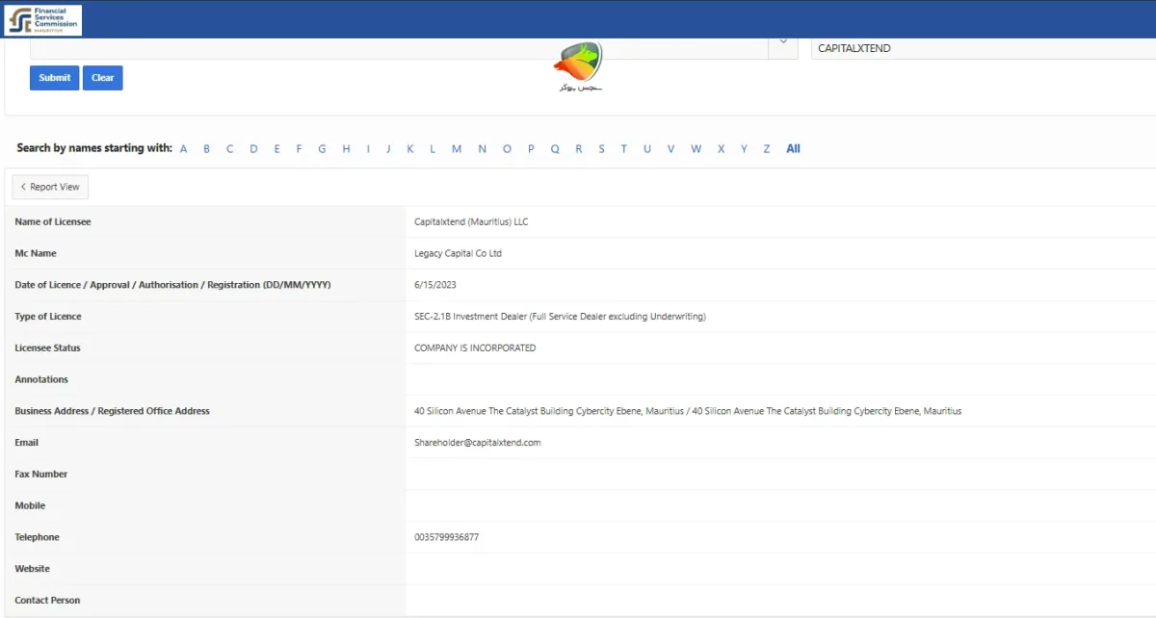Click the status COMPANY IS INCORPORATED
This screenshot has width=1156, height=618.
[475, 348]
